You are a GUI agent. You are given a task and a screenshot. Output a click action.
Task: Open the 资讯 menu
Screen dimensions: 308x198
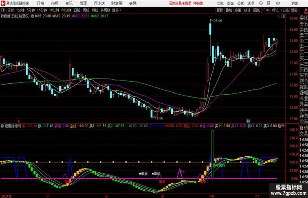[69, 3]
